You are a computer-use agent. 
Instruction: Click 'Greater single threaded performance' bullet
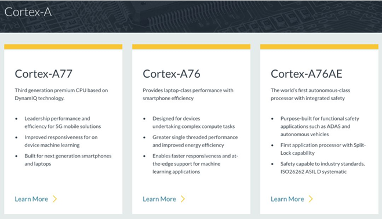point(195,141)
